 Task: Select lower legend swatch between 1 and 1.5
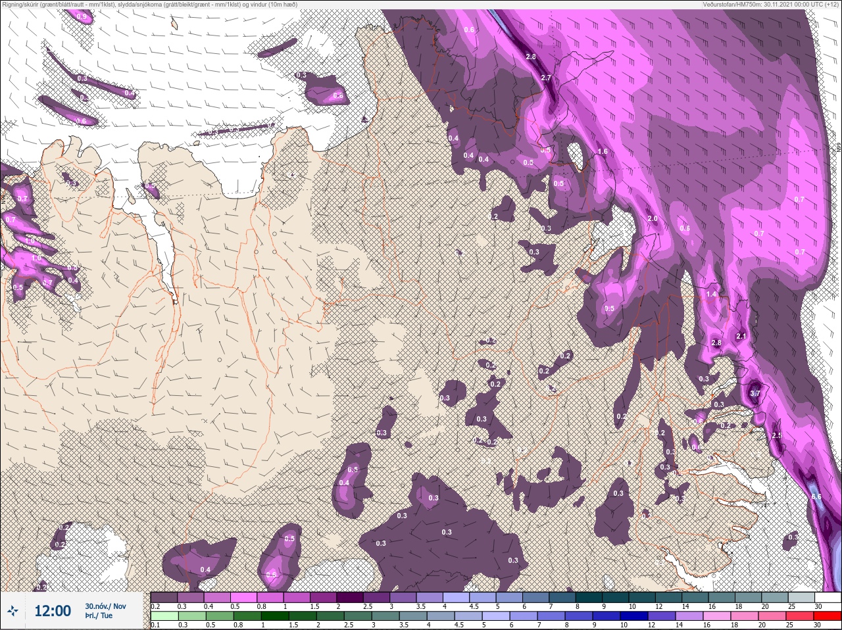pyautogui.click(x=274, y=616)
